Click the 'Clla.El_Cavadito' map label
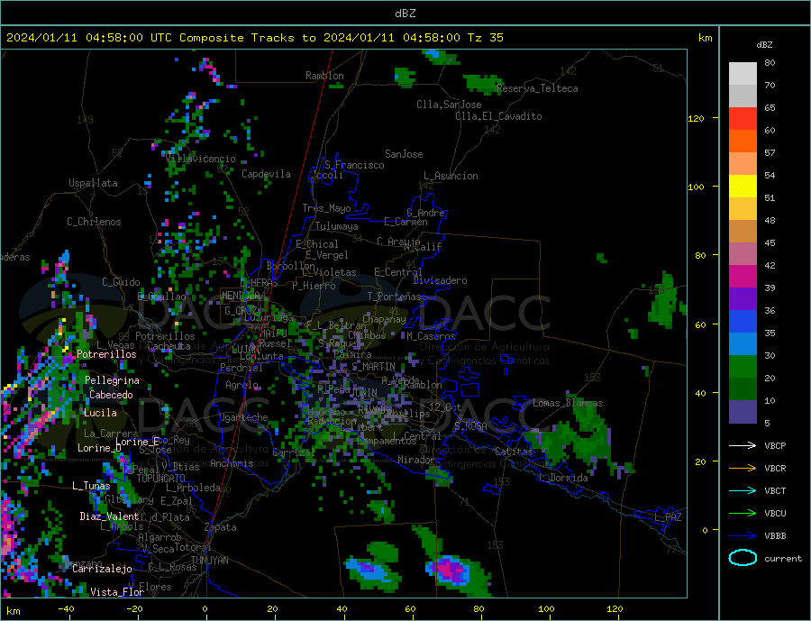Screen dimensions: 811x621 click(x=498, y=116)
